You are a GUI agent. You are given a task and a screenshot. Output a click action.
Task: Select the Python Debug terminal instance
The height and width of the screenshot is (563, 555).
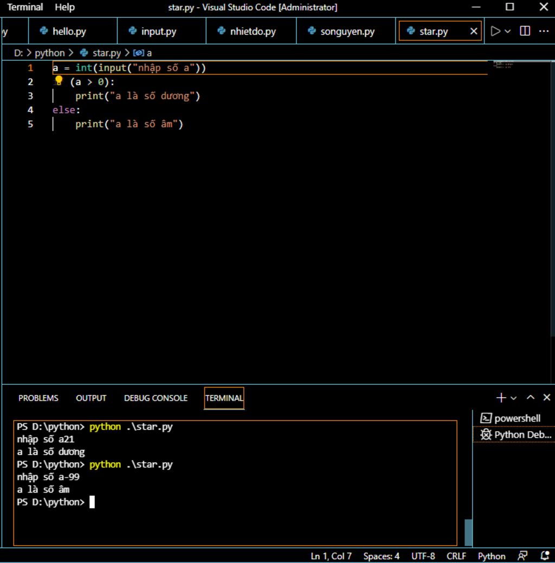[514, 435]
